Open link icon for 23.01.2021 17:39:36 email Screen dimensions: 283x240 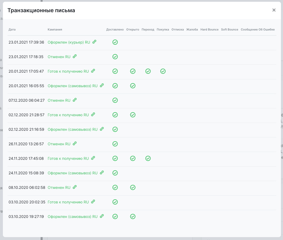pos(95,42)
